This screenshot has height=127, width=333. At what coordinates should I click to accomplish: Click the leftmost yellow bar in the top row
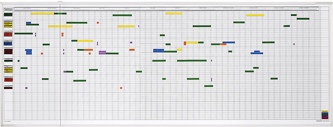pos(43,14)
